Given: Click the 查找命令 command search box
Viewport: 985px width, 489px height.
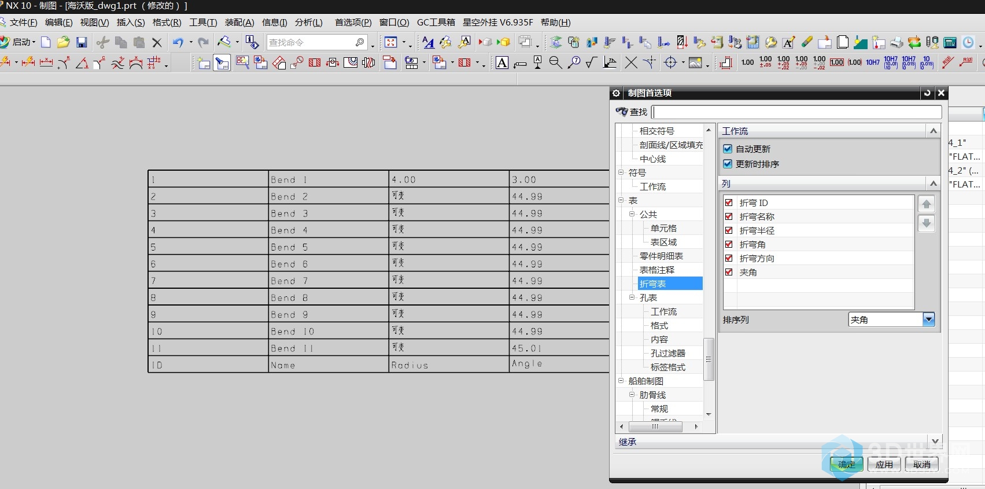Looking at the screenshot, I should [316, 42].
